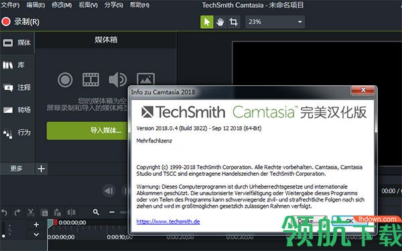Expand the track options chevron
This screenshot has height=251, width=402.
coord(36,234)
